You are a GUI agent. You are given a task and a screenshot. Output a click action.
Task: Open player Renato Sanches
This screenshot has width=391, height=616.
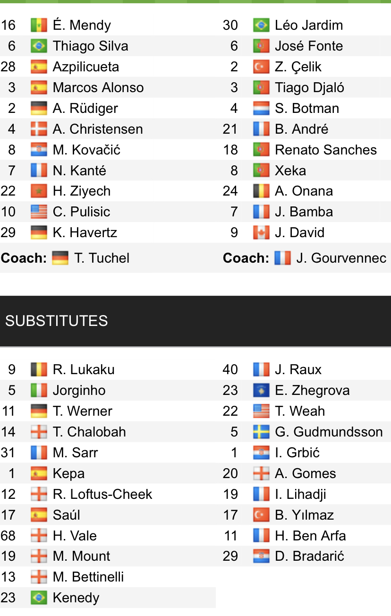click(x=326, y=150)
